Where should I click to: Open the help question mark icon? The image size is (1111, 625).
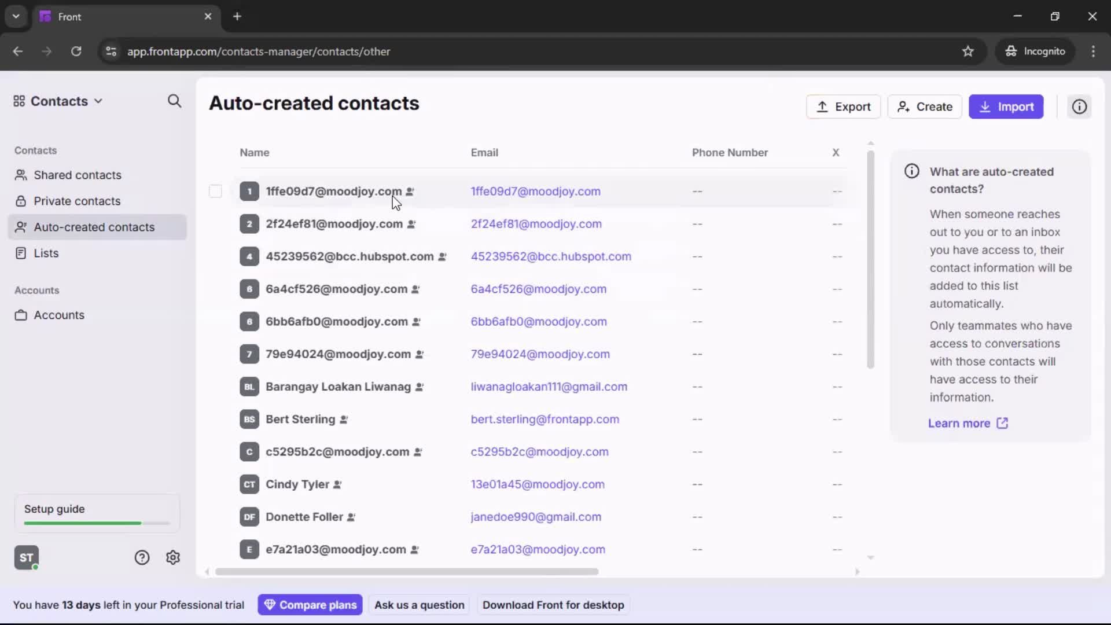[x=142, y=557]
